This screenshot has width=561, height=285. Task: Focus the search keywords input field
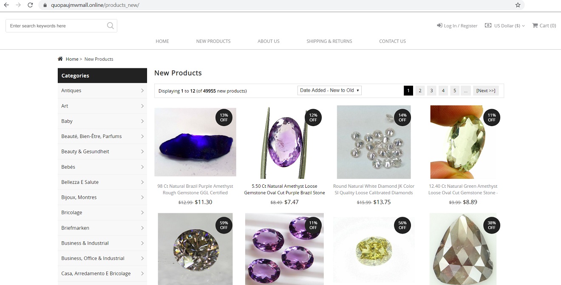pos(55,26)
